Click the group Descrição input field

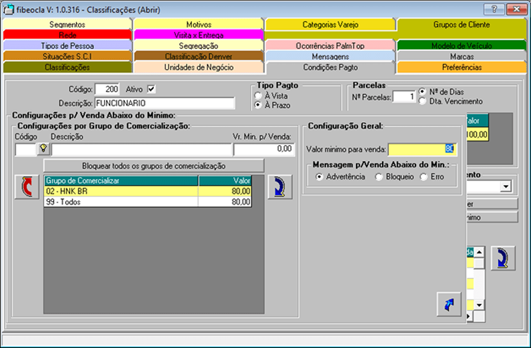tap(142, 149)
